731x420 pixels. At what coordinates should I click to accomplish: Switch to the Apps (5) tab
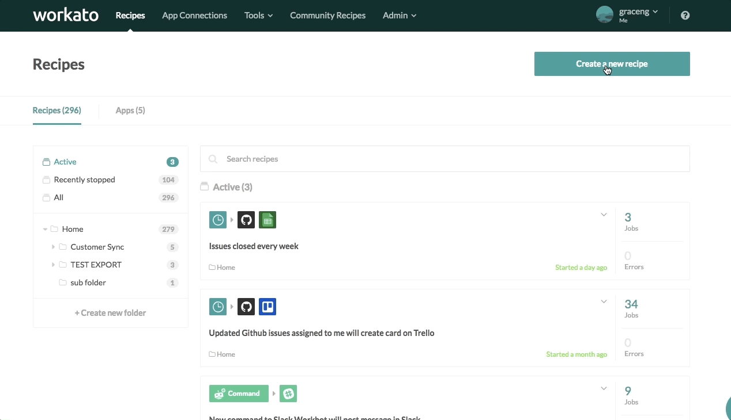tap(130, 110)
